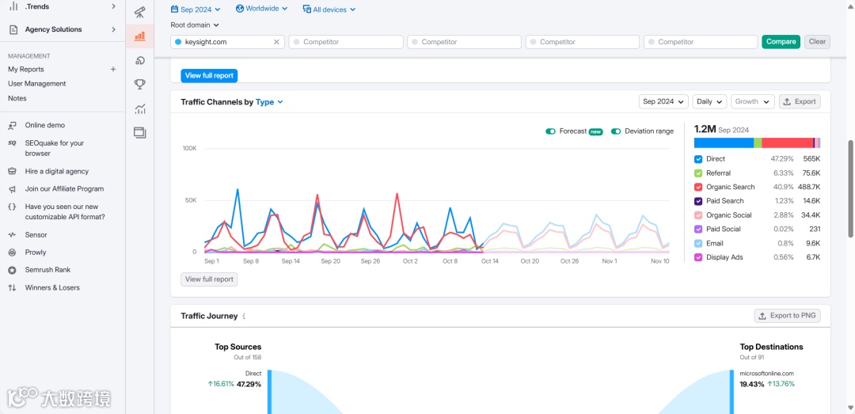
Task: Open the All devices dropdown
Action: [x=329, y=9]
